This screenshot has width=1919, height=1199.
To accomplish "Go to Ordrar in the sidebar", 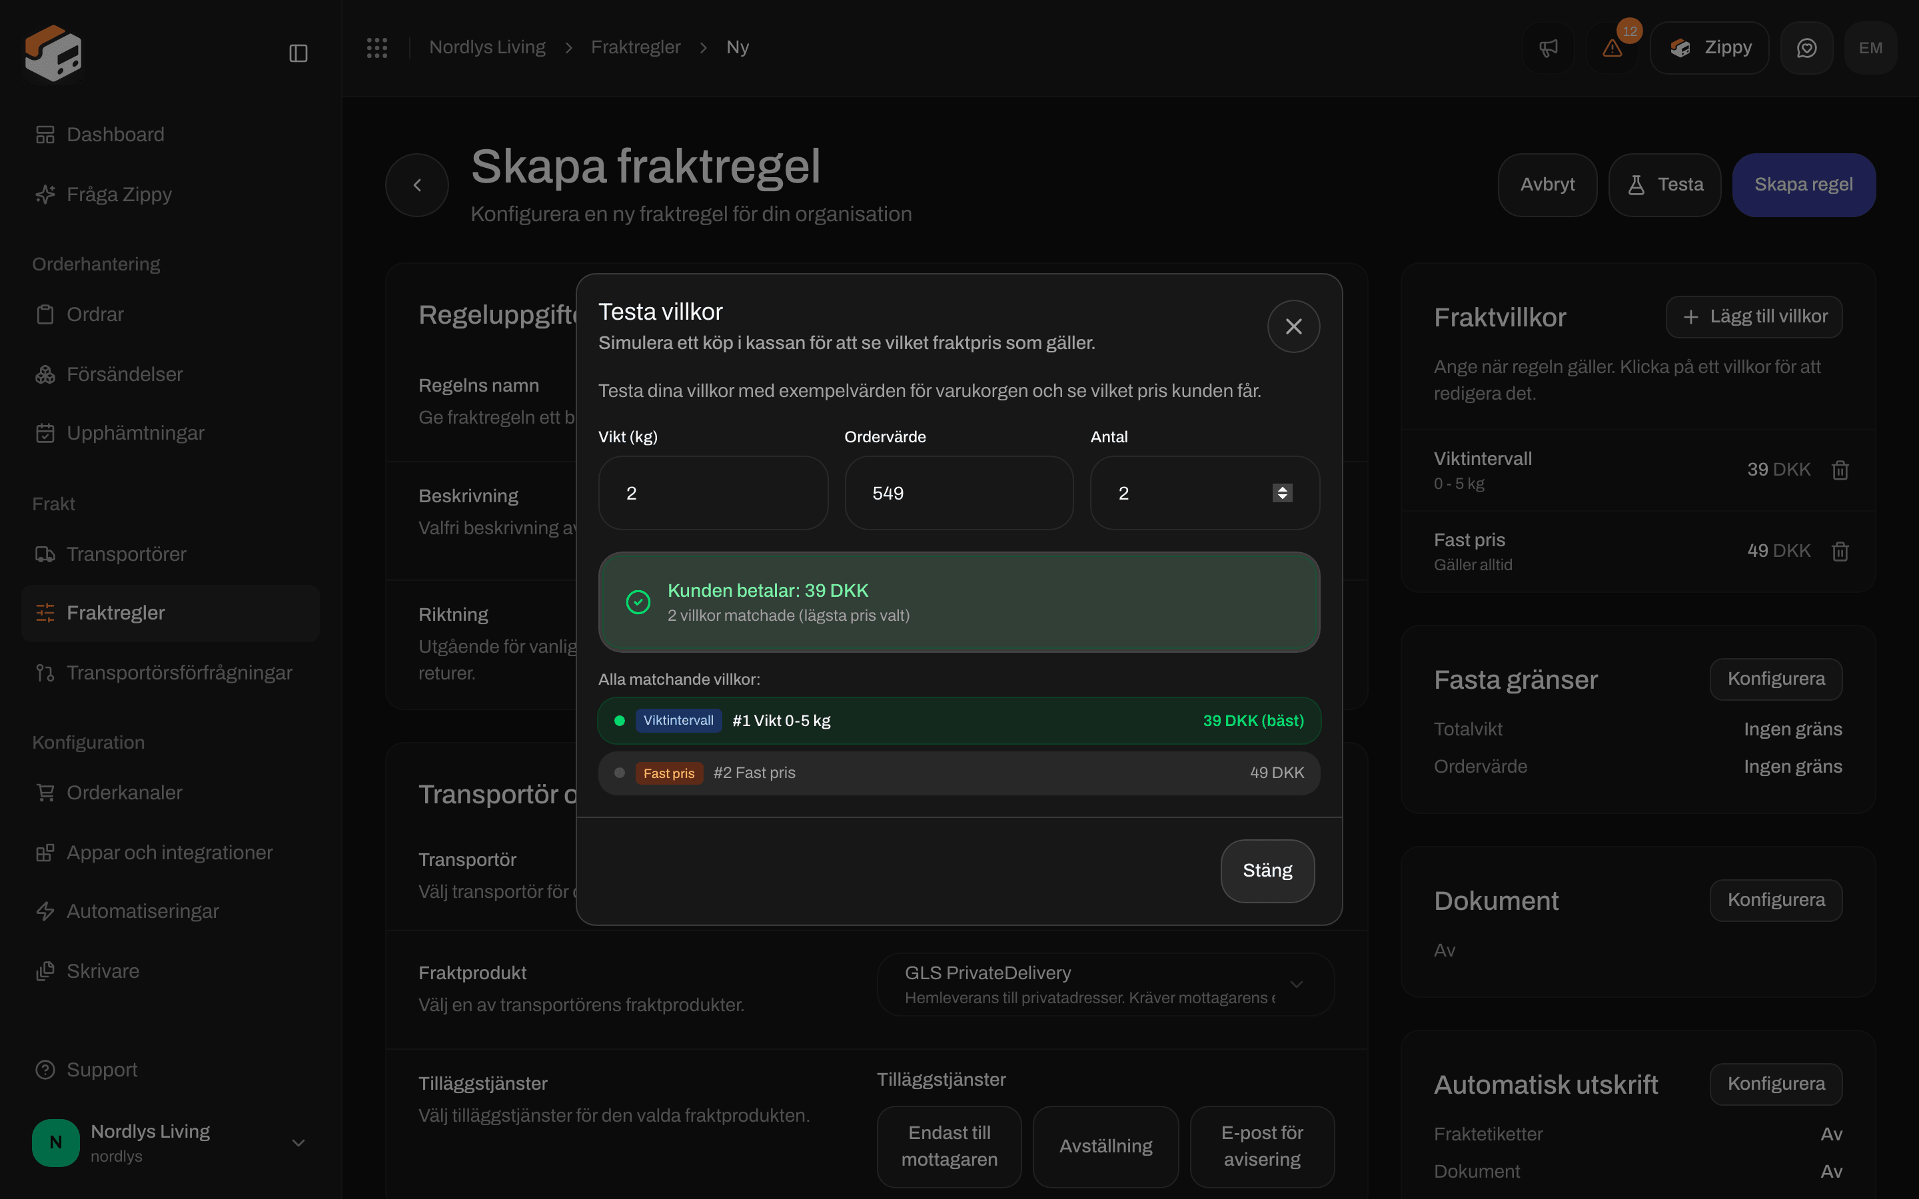I will [171, 315].
